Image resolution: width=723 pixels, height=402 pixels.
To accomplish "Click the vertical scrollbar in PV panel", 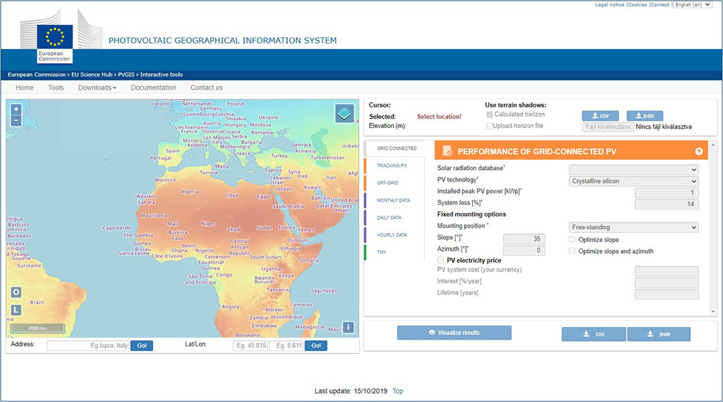I will 712,228.
